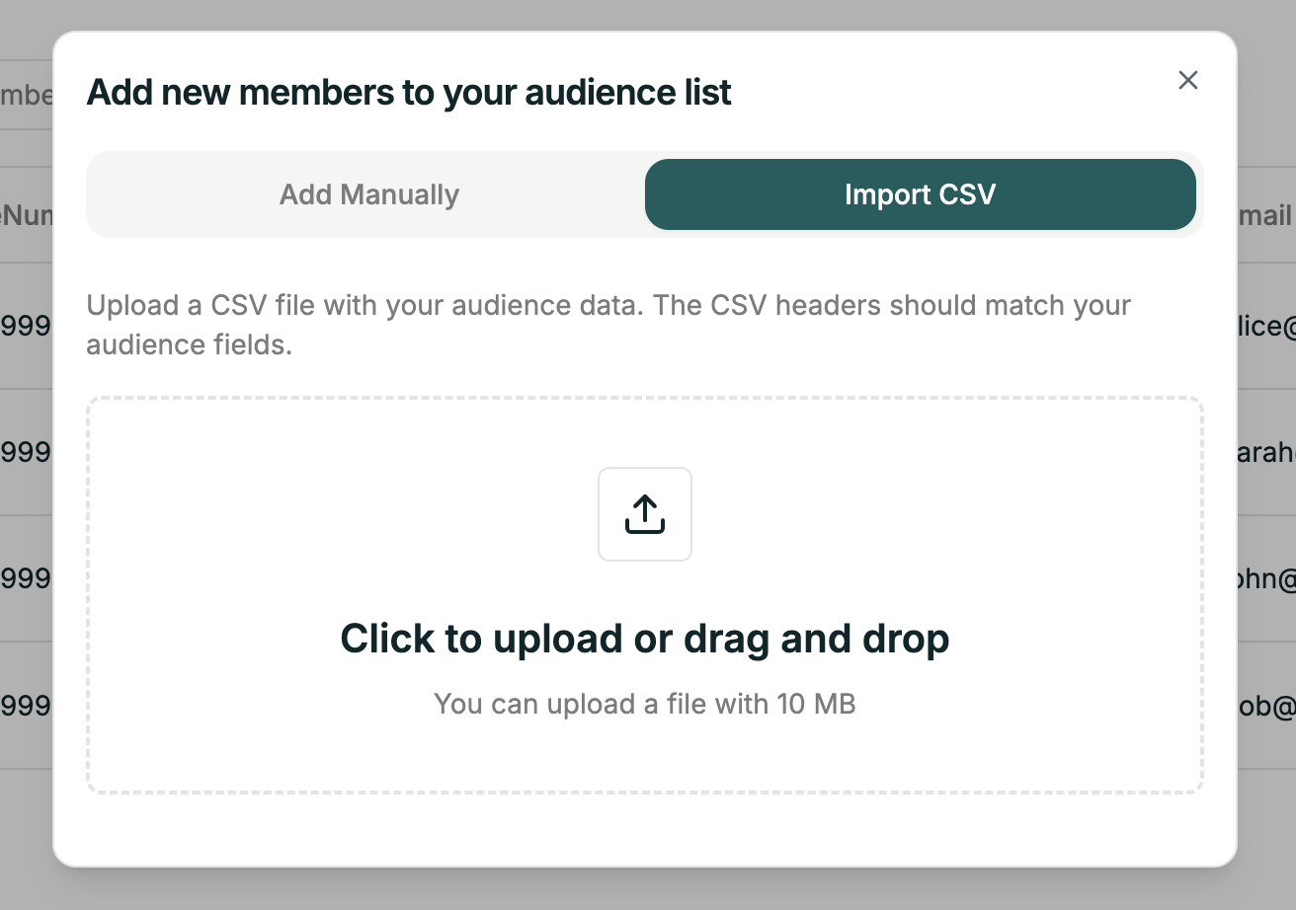Click inside the dashed CSV drop zone
This screenshot has width=1296, height=910.
coord(645,592)
